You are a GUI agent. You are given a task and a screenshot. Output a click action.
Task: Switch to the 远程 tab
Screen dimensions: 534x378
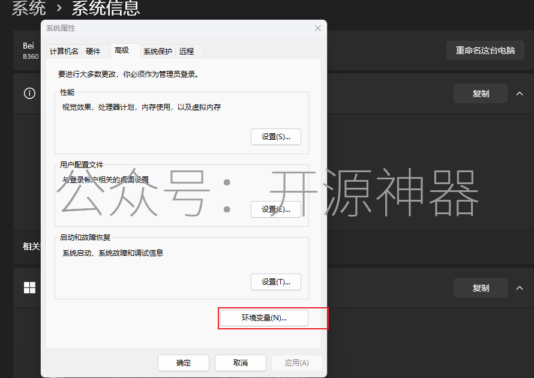point(187,52)
